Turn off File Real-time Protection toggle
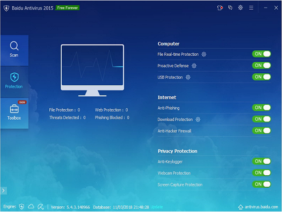 pos(261,54)
